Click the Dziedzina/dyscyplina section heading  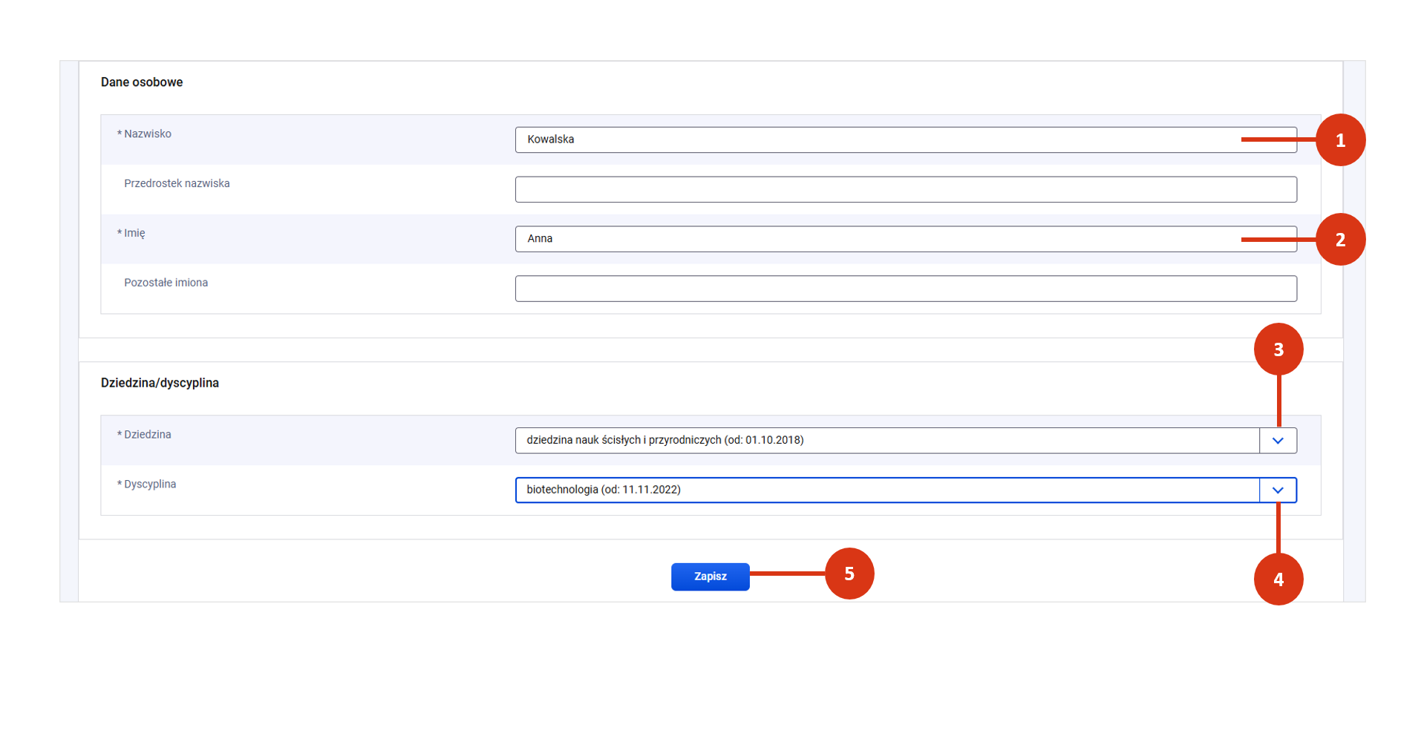160,383
